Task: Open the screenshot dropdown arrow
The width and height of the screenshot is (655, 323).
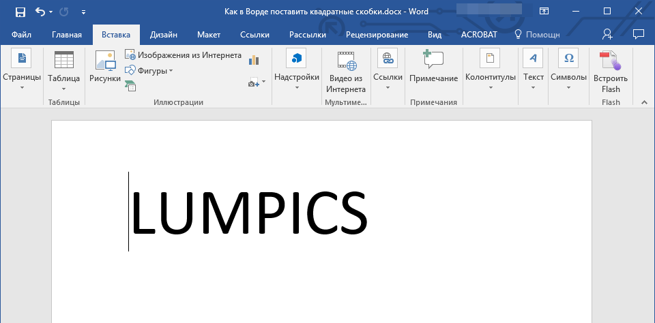Action: click(257, 82)
